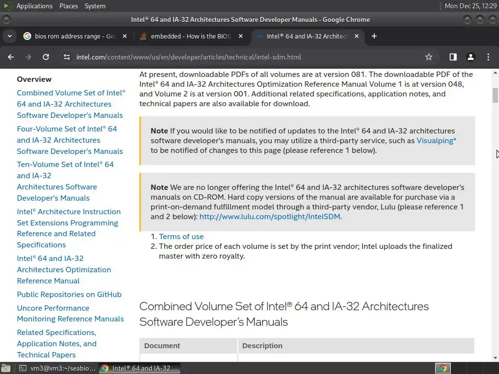Image resolution: width=499 pixels, height=374 pixels.
Task: View site information icon in the address bar
Action: tap(67, 57)
